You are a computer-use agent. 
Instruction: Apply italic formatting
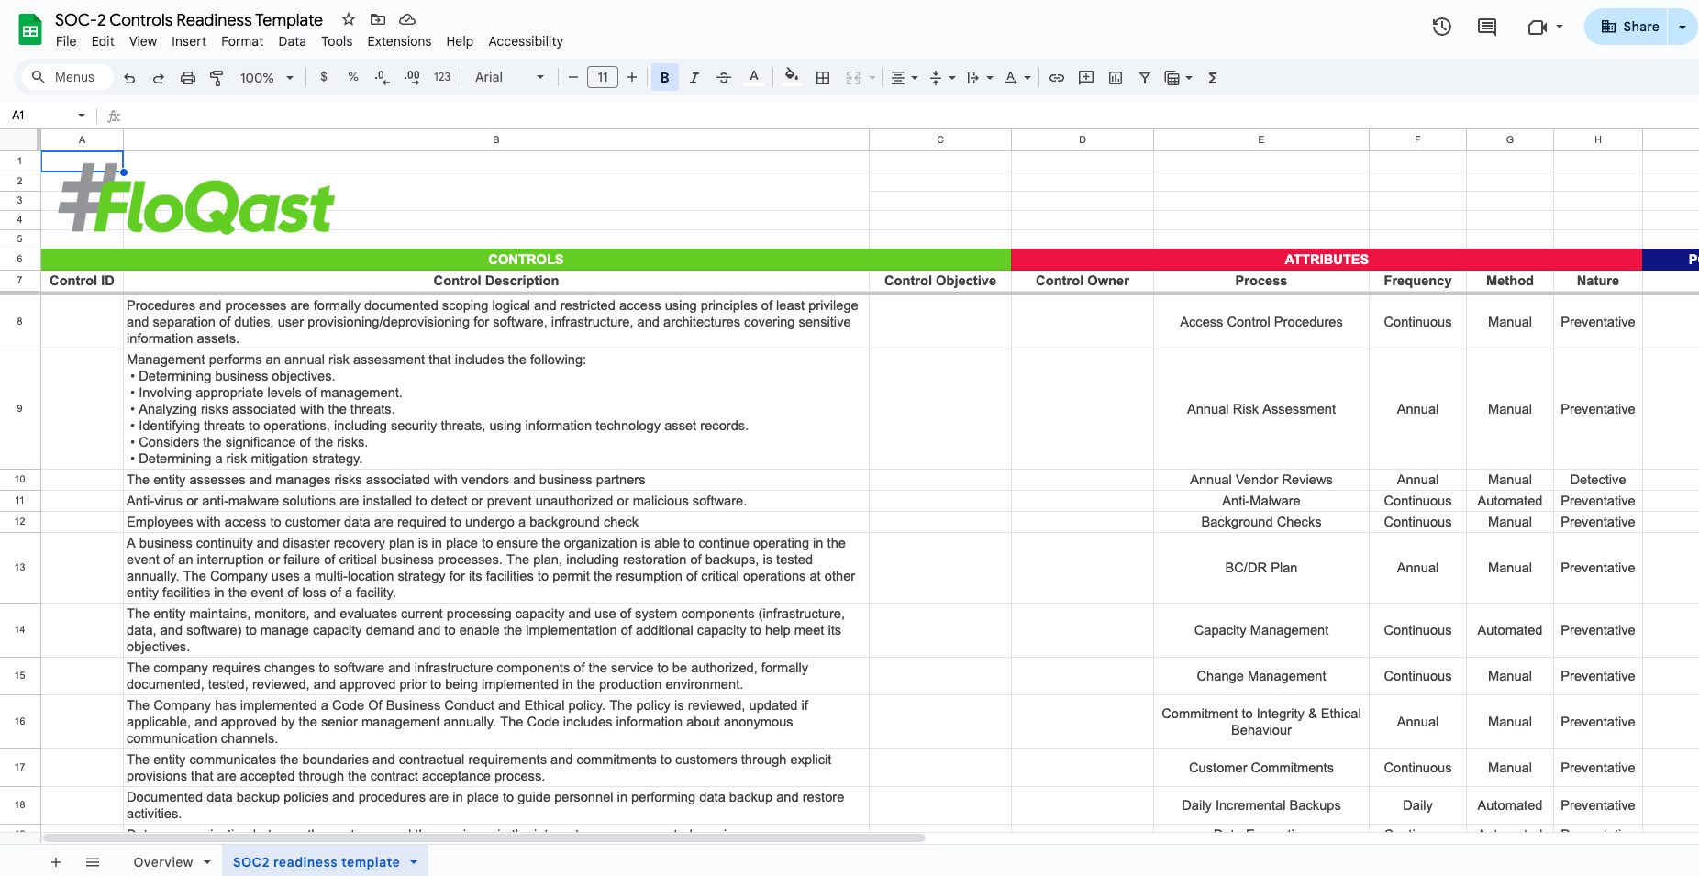coord(694,77)
